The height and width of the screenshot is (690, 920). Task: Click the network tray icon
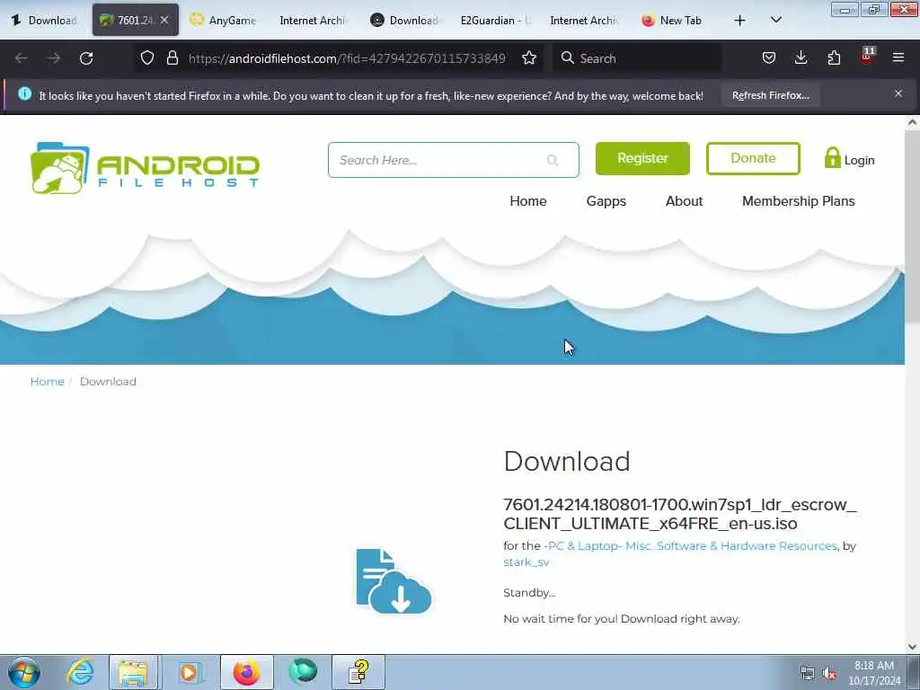coord(808,674)
